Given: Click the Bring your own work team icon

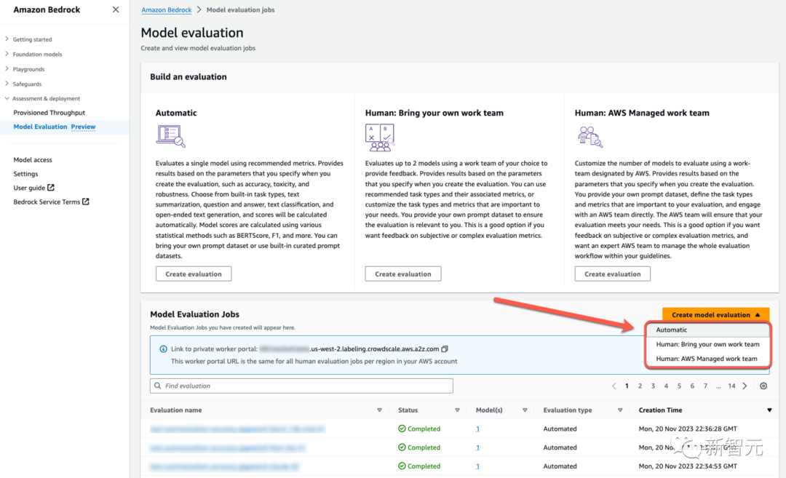Looking at the screenshot, I should [379, 136].
